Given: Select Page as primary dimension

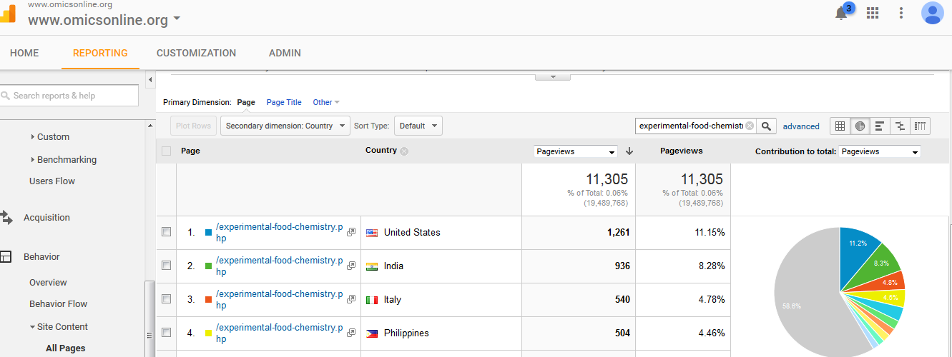Looking at the screenshot, I should (x=246, y=102).
